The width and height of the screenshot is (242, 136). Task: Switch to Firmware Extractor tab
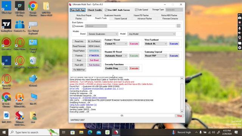[x=170, y=19]
